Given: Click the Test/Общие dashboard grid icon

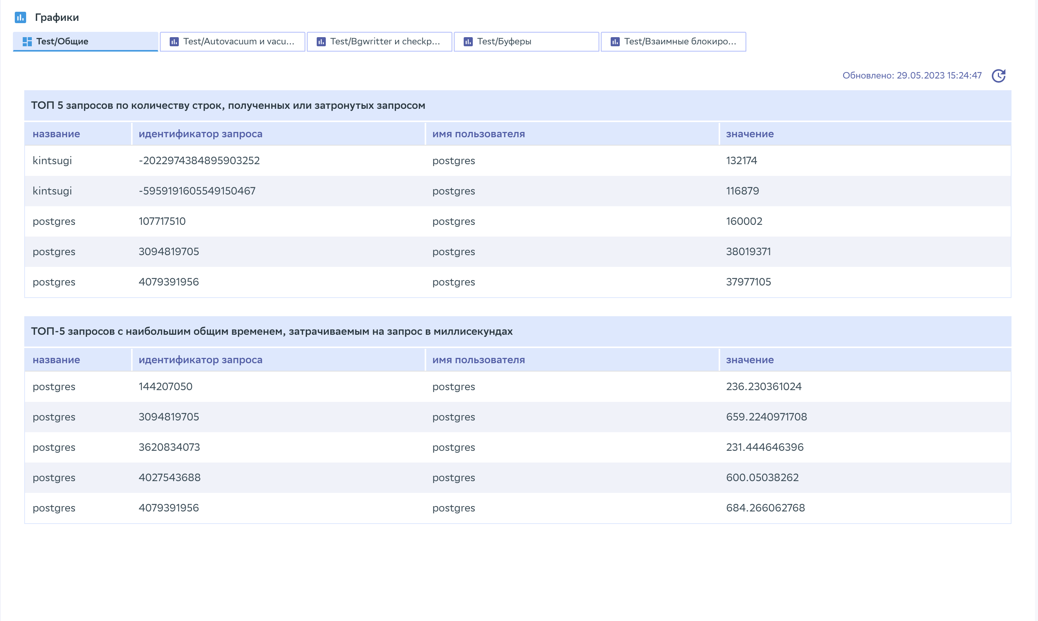Looking at the screenshot, I should 27,41.
